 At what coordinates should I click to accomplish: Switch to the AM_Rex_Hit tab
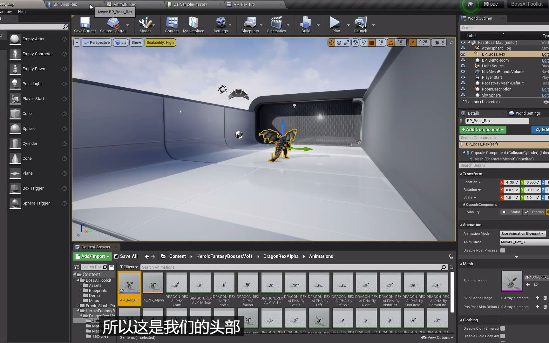(245, 4)
